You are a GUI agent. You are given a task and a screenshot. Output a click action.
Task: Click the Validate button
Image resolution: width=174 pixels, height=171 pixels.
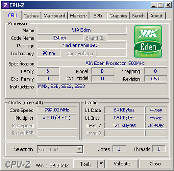coord(122,164)
